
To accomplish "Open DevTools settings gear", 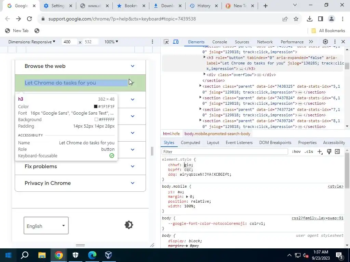I will point(325,42).
